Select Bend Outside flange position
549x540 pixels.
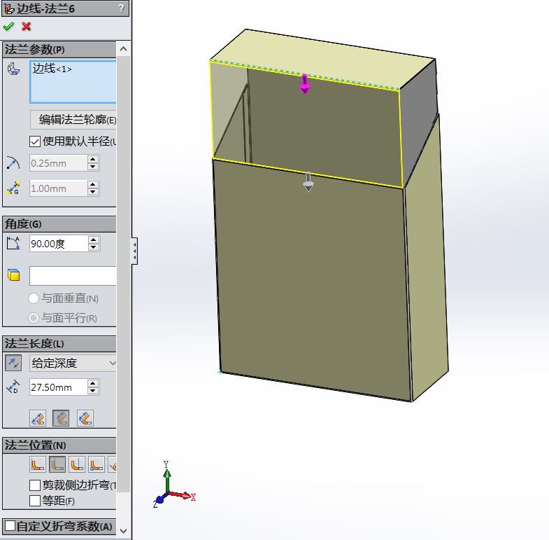point(77,464)
